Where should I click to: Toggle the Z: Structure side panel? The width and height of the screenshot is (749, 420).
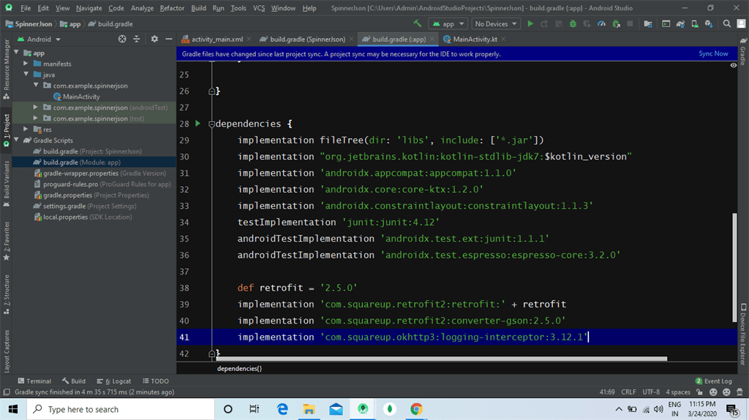(6, 294)
